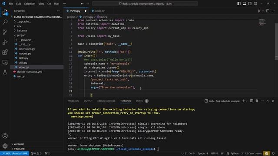This screenshot has width=278, height=156.
Task: Open Customize Layout icon
Action: pyautogui.click(x=255, y=3)
